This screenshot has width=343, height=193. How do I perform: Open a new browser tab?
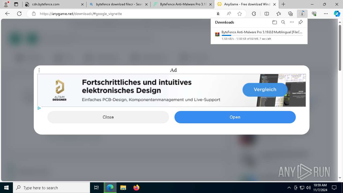tap(283, 4)
